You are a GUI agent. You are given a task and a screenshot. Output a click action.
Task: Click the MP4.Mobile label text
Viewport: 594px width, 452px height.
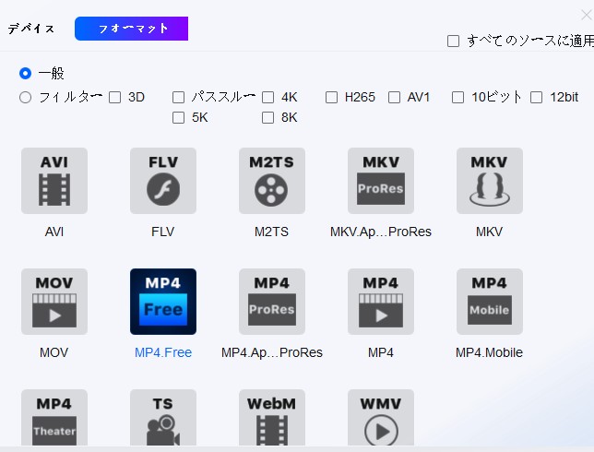(x=489, y=352)
